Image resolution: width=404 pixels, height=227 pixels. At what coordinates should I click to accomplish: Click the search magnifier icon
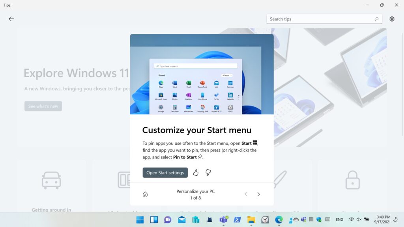[376, 19]
